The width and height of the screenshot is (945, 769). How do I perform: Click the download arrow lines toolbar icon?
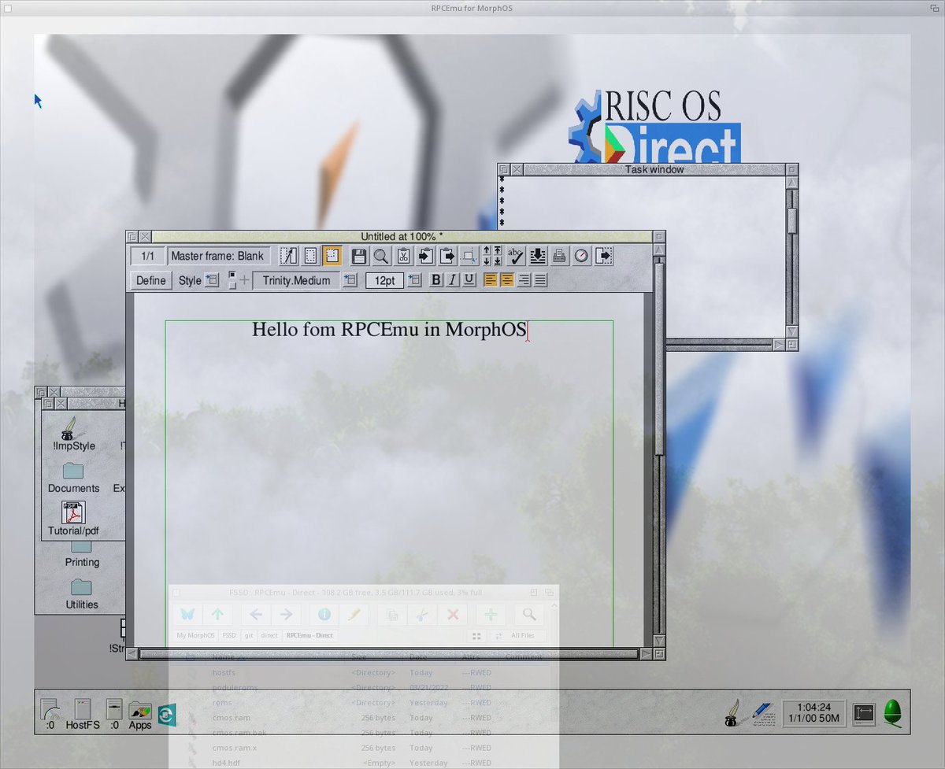pos(538,256)
